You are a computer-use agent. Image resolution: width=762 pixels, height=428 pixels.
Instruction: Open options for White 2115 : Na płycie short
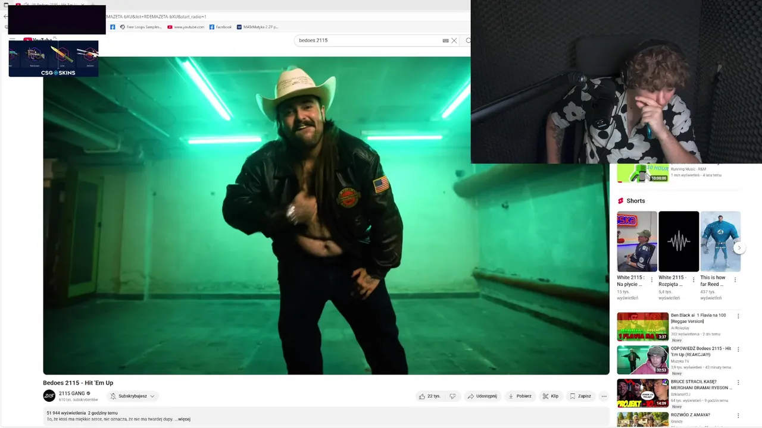click(651, 279)
